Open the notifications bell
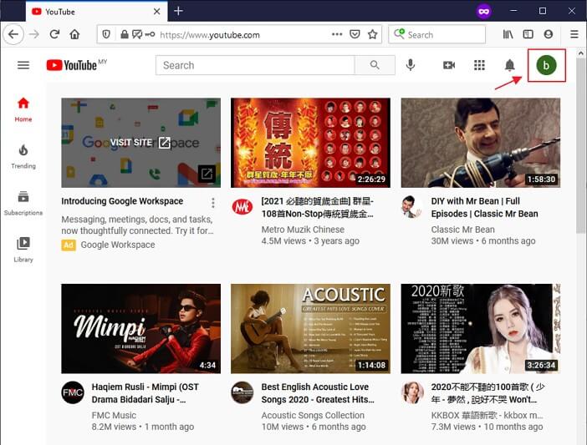Viewport: 587px width, 445px height. coord(509,65)
